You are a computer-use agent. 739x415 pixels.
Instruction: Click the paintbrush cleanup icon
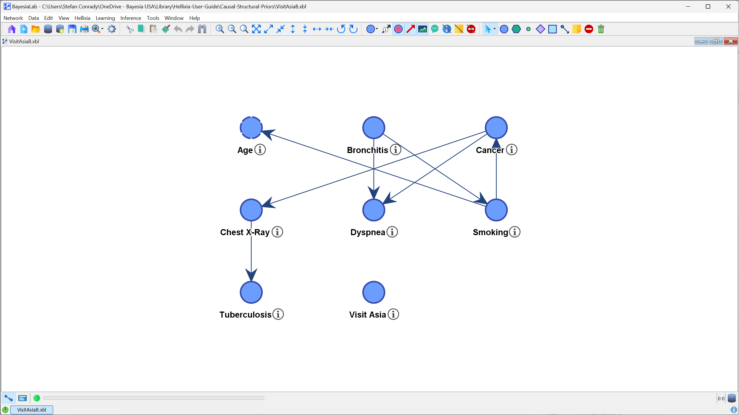[x=166, y=29]
